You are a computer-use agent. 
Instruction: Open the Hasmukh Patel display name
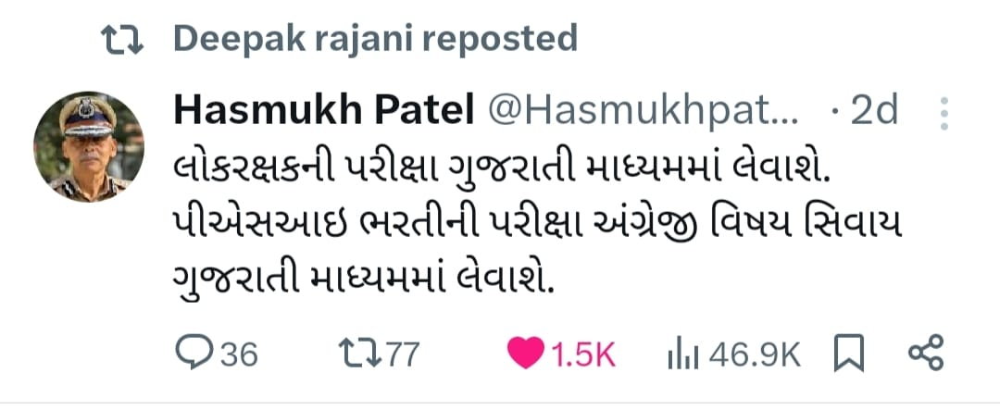point(324,112)
